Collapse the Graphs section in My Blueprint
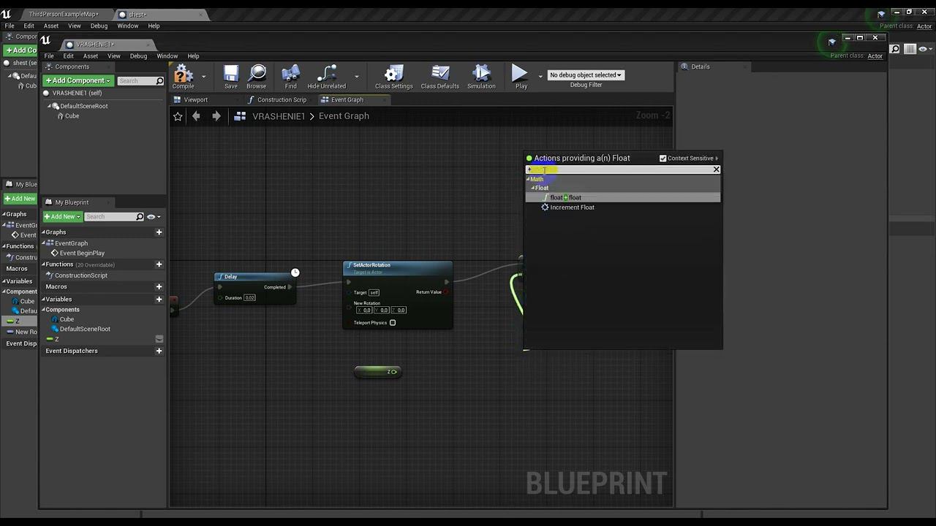This screenshot has height=526, width=936. 43,232
